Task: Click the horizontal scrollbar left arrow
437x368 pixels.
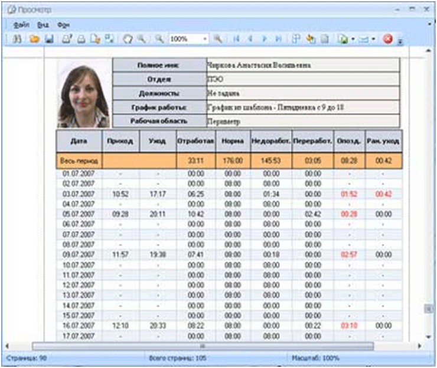Action: (x=7, y=346)
